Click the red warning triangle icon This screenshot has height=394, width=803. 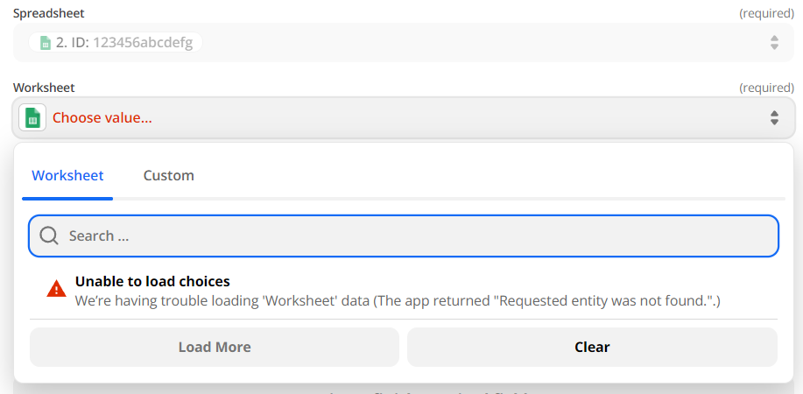click(56, 289)
